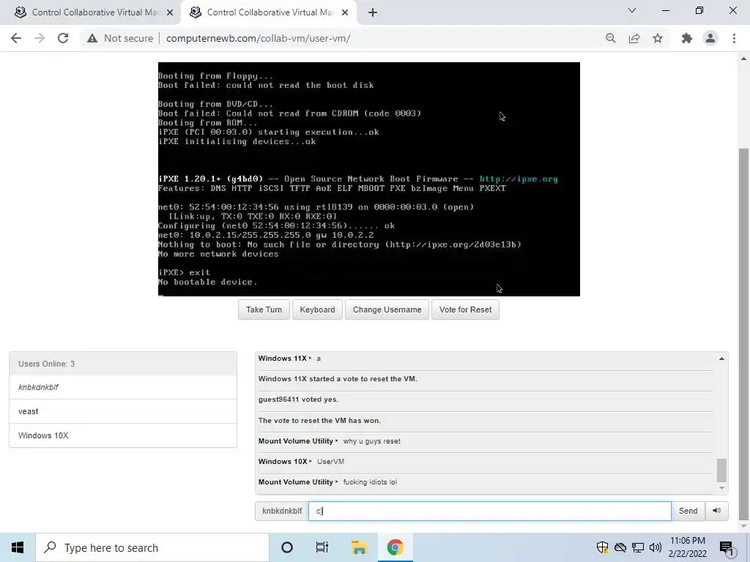Close the first Collab VM tab
The width and height of the screenshot is (750, 562).
coord(170,13)
